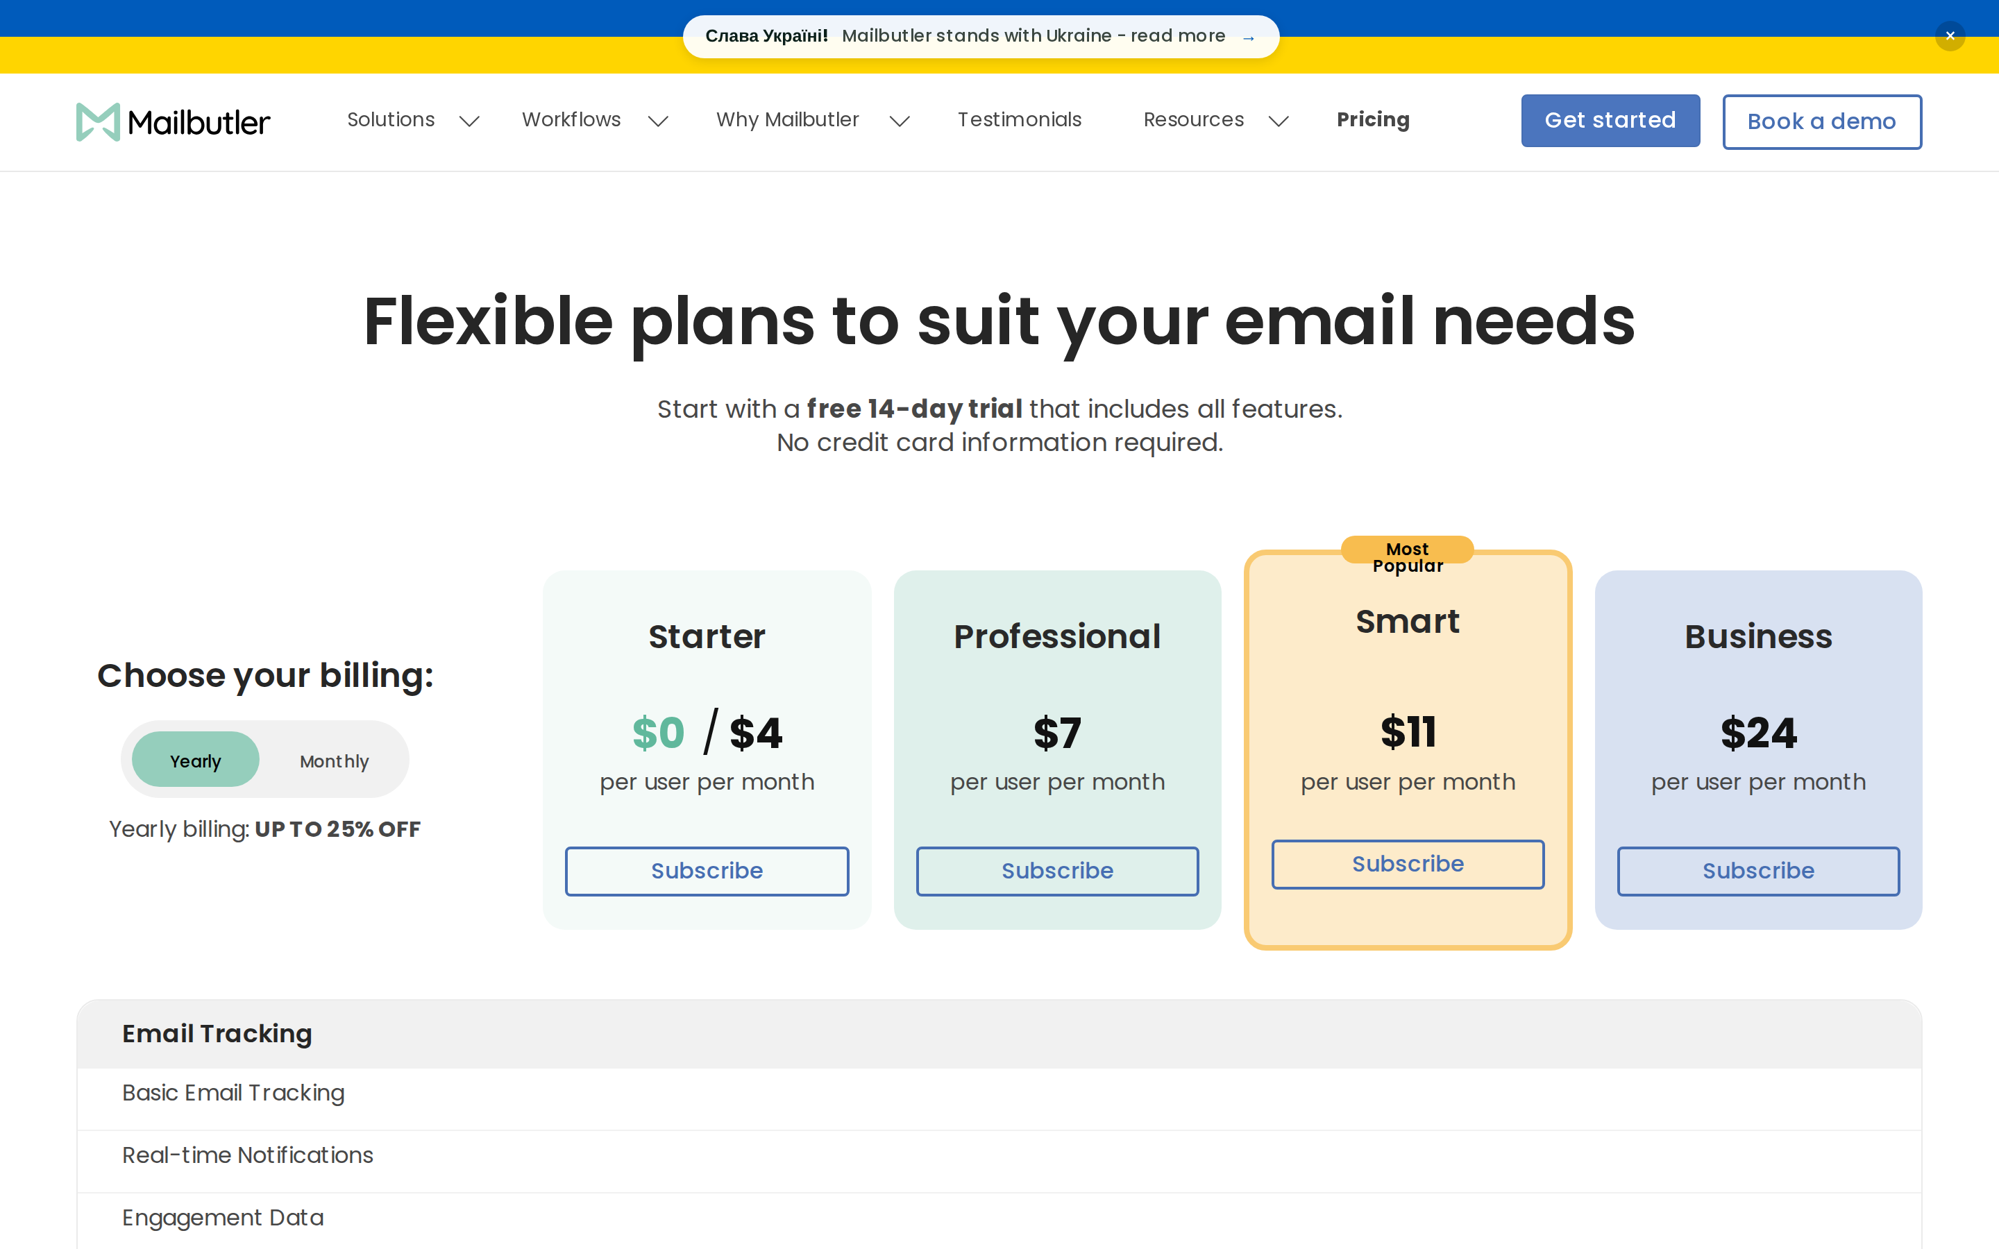The height and width of the screenshot is (1249, 1999).
Task: Expand the Workflows menu chevron
Action: pyautogui.click(x=657, y=121)
